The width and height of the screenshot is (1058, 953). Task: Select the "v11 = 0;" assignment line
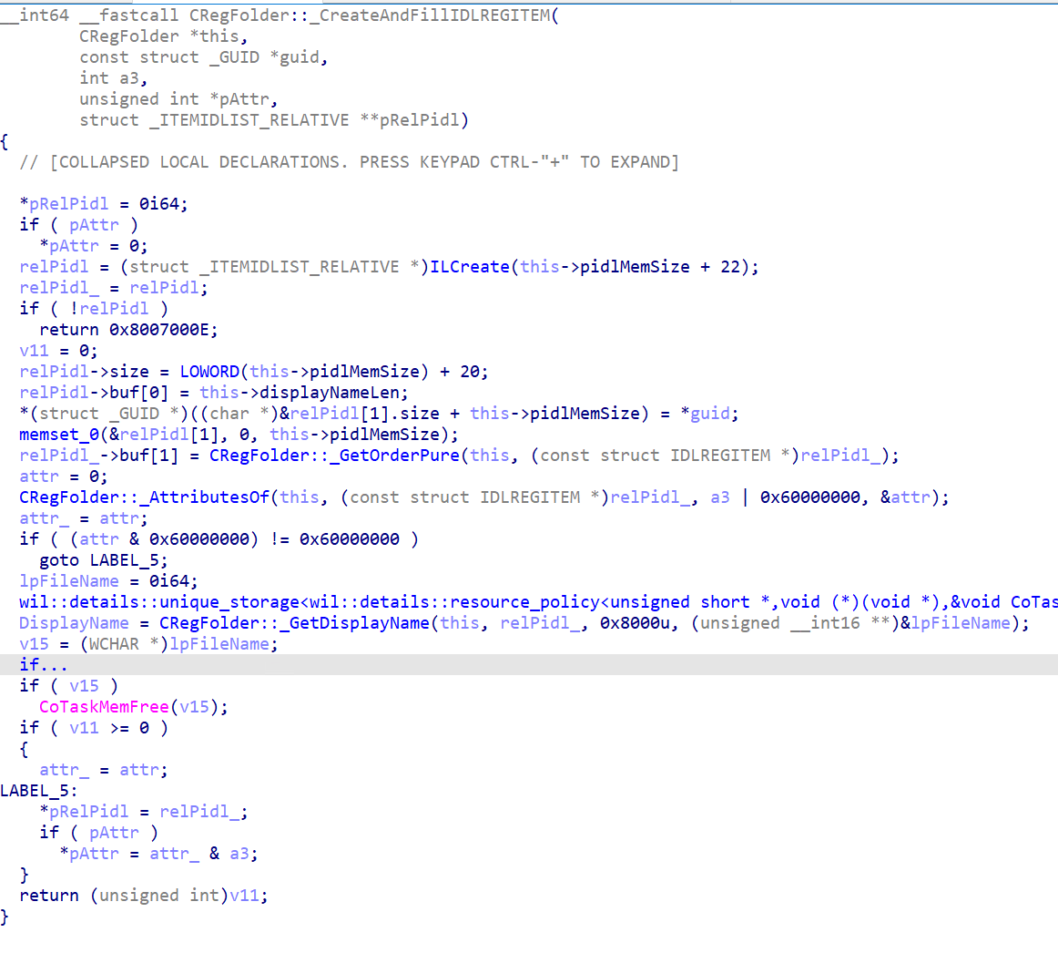coord(58,351)
